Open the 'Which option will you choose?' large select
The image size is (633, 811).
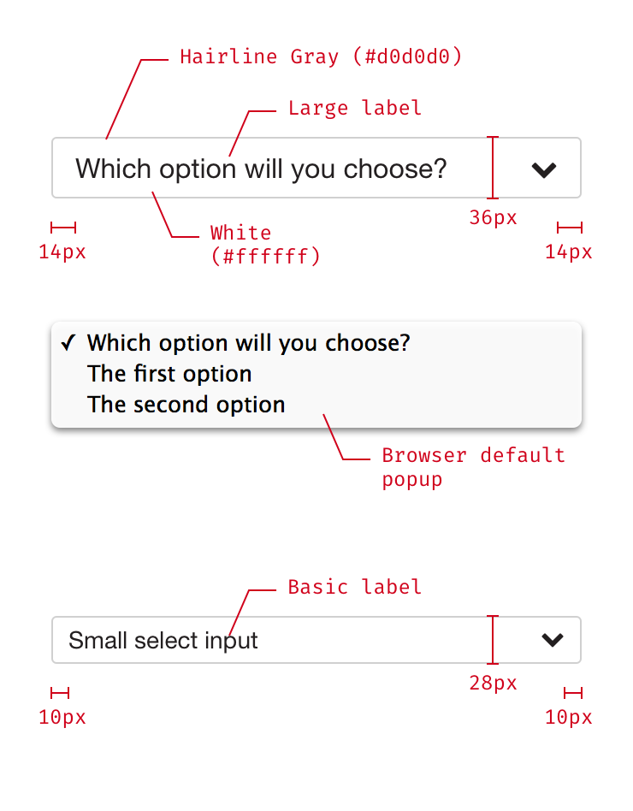coord(261,169)
